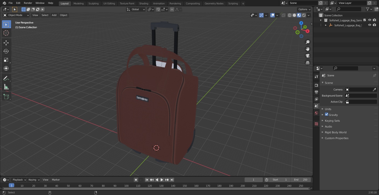Open the Global orientation dropdown

coord(136,9)
